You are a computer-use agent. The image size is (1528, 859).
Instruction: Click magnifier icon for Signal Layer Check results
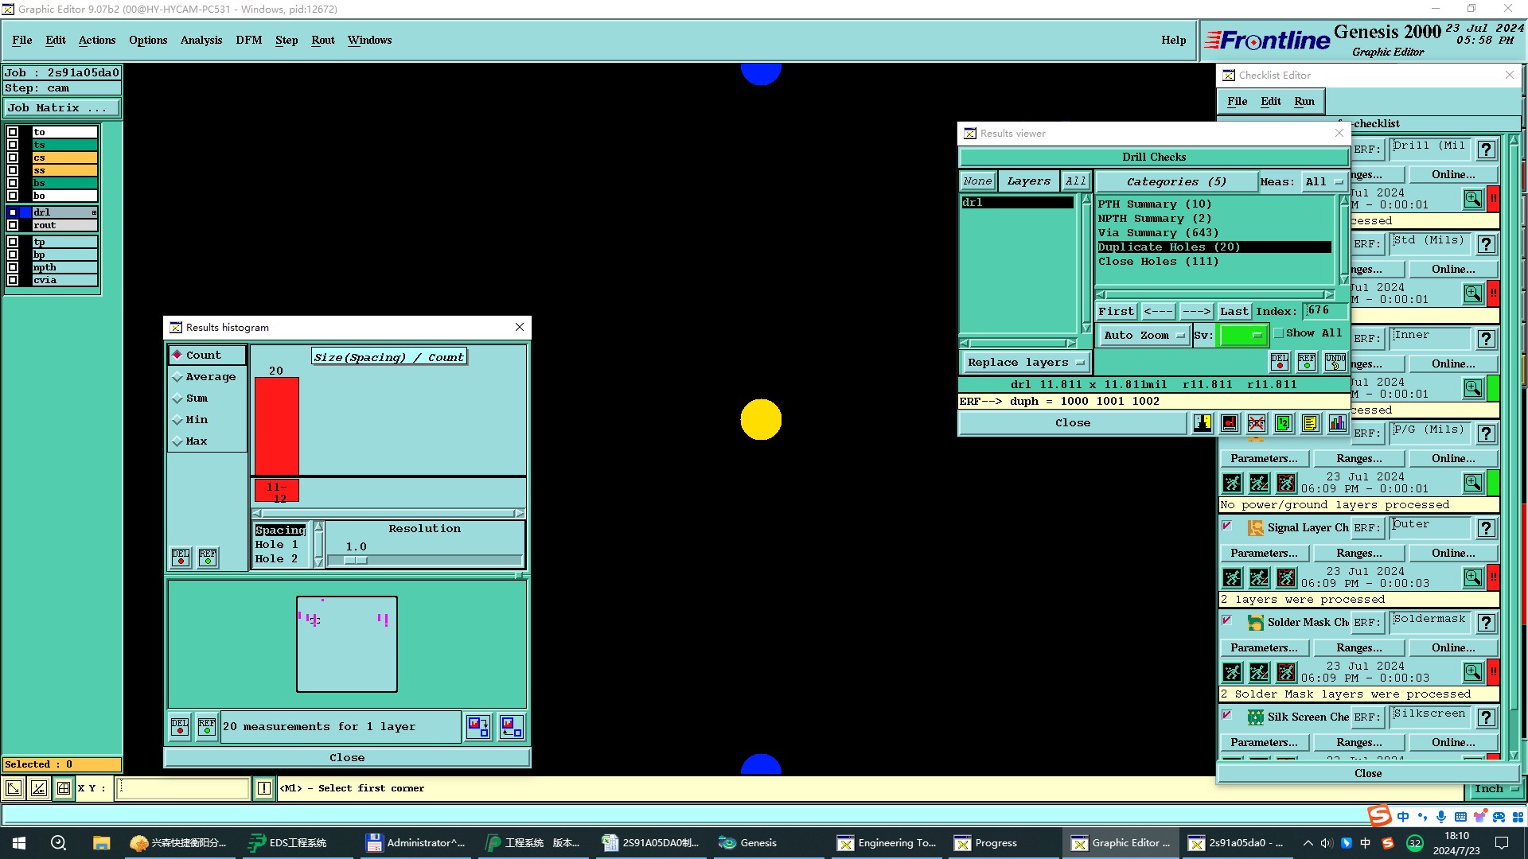point(1473,577)
